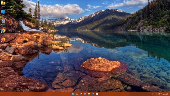The height and width of the screenshot is (96, 170).
Task: Expand the hidden system tray icons chevron
Action: pyautogui.click(x=150, y=94)
